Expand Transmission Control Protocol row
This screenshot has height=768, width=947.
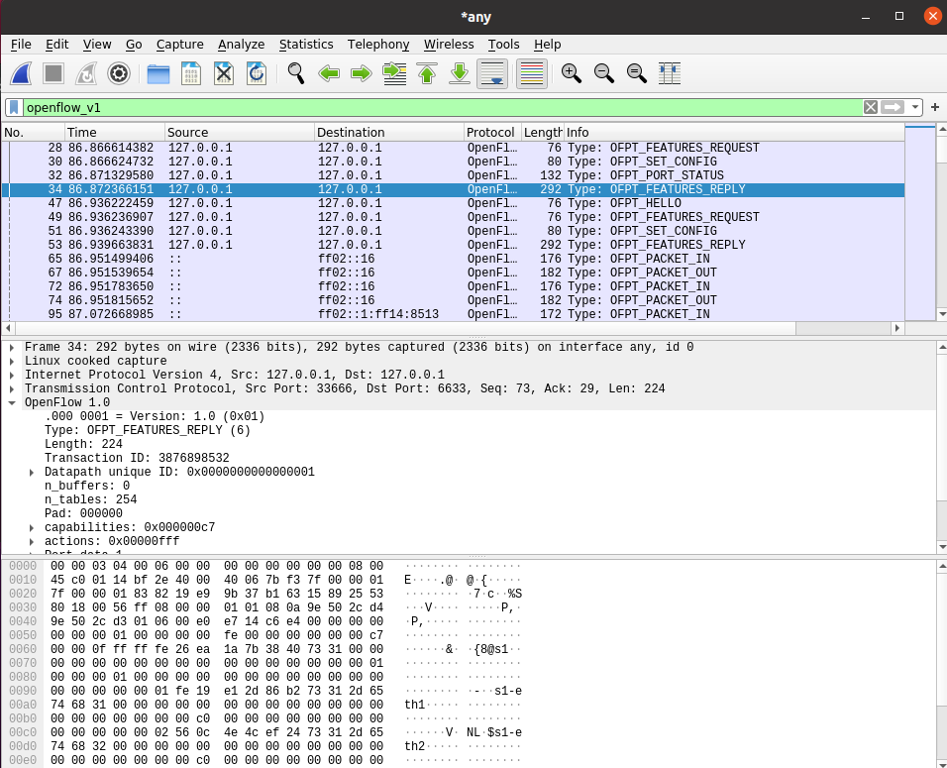click(12, 389)
